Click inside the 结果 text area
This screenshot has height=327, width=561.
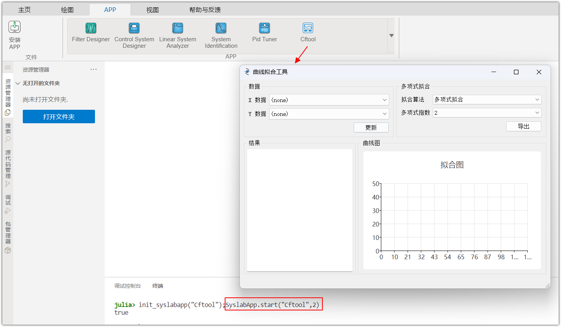click(300, 210)
